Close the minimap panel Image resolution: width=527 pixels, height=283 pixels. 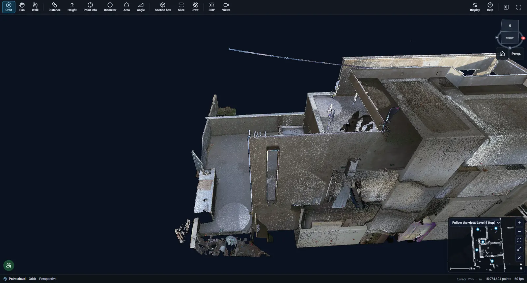pos(519,258)
